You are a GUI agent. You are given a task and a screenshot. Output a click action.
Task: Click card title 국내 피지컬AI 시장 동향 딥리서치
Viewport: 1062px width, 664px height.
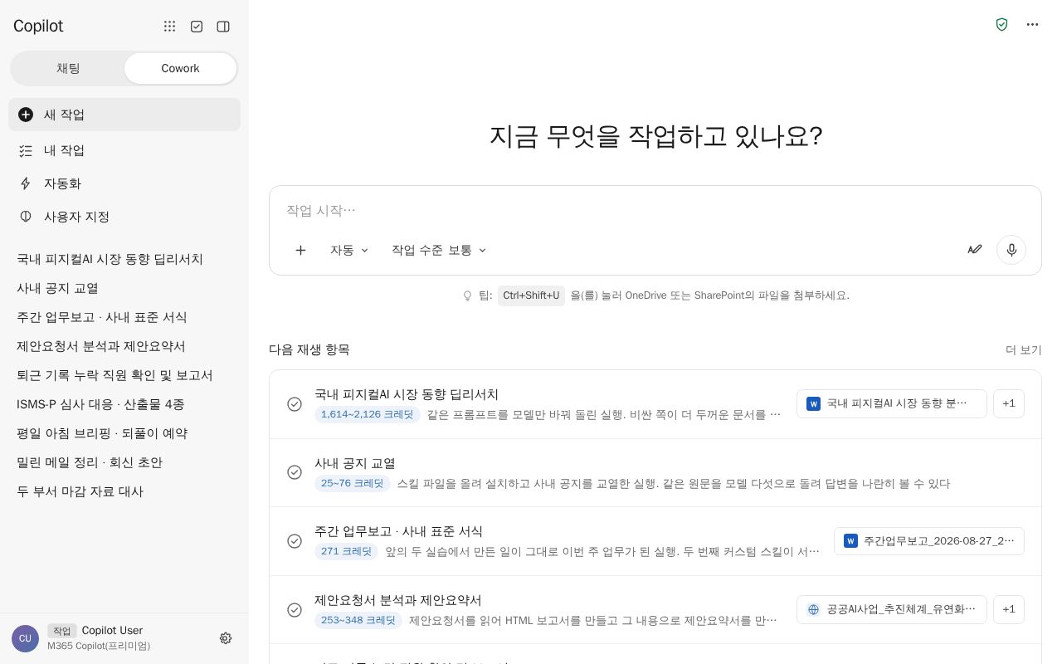[x=407, y=394]
